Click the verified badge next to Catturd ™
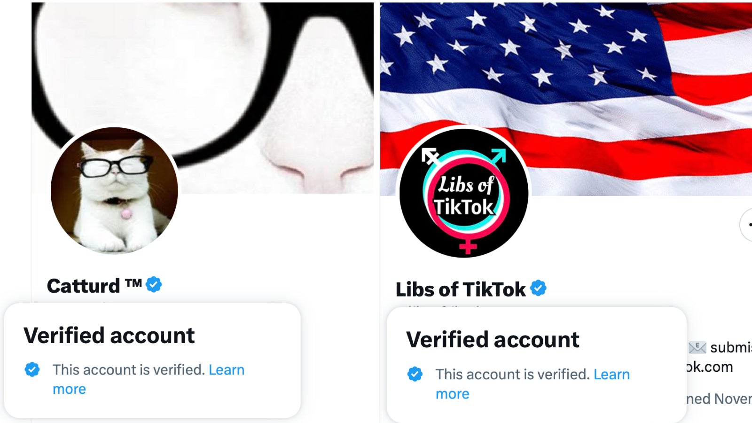The width and height of the screenshot is (752, 423). click(x=154, y=283)
